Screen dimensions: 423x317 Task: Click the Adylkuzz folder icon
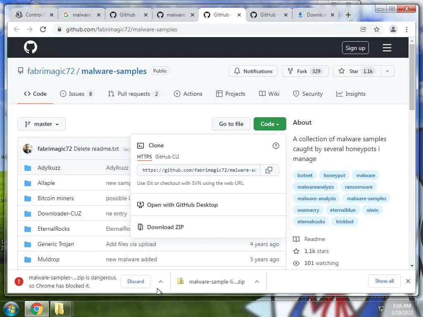pyautogui.click(x=28, y=168)
